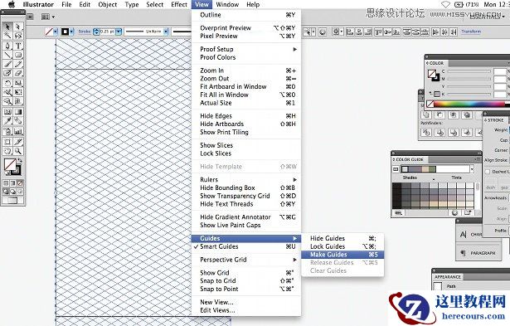Viewport: 510px width, 326px height.
Task: Select the Selection (black arrow) tool
Action: pyautogui.click(x=7, y=27)
